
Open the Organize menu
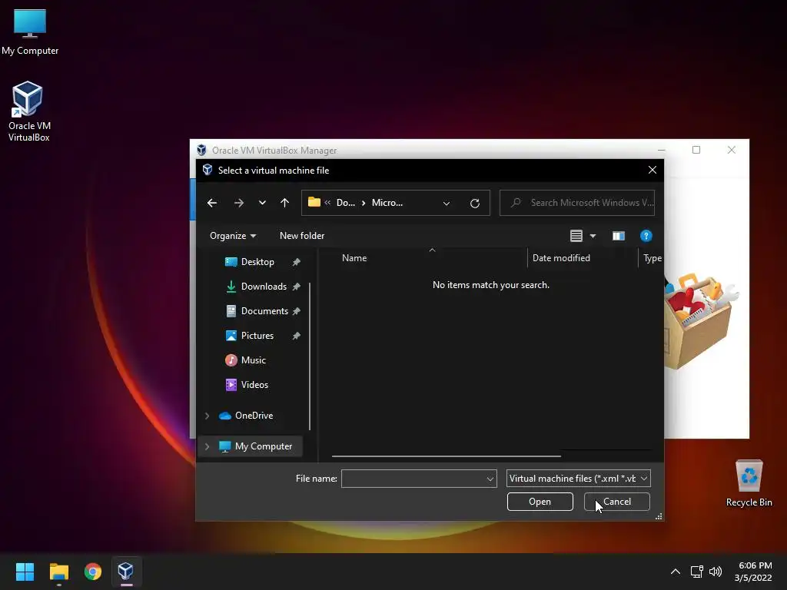(233, 236)
